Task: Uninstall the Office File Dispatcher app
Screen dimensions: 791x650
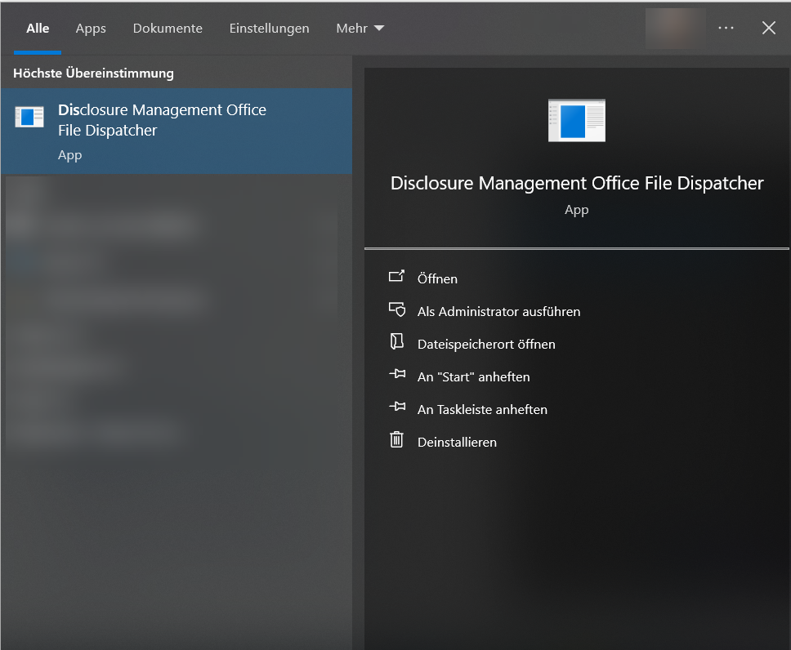Action: pyautogui.click(x=458, y=441)
